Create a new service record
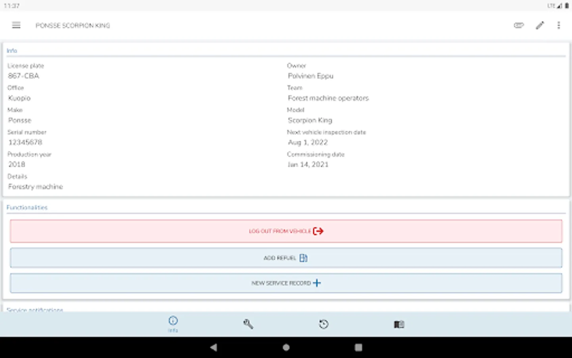Screen dimensions: 572x358 tap(286, 283)
